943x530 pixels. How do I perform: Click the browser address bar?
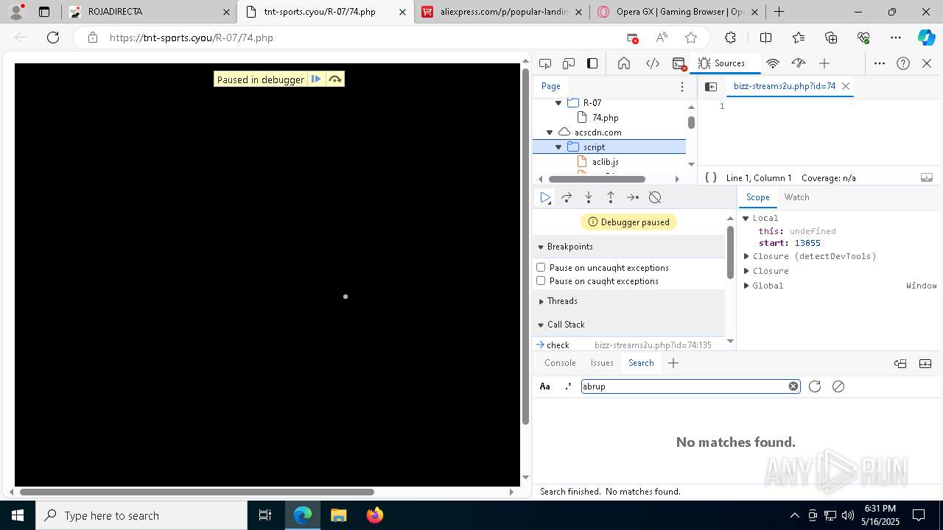click(361, 38)
